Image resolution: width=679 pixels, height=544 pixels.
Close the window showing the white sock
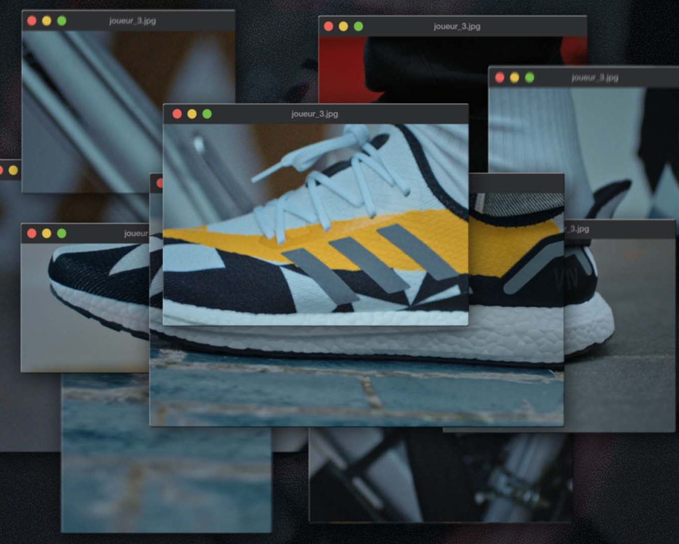coord(500,78)
